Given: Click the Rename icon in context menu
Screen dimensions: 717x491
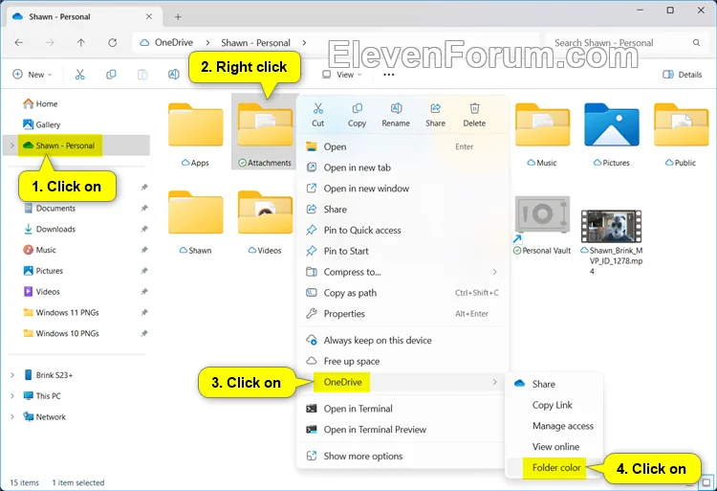Looking at the screenshot, I should 396,108.
